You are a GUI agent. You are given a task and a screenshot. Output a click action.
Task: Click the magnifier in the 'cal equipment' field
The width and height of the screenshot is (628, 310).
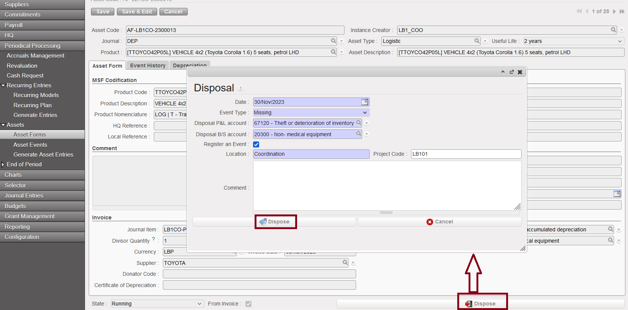point(611,240)
